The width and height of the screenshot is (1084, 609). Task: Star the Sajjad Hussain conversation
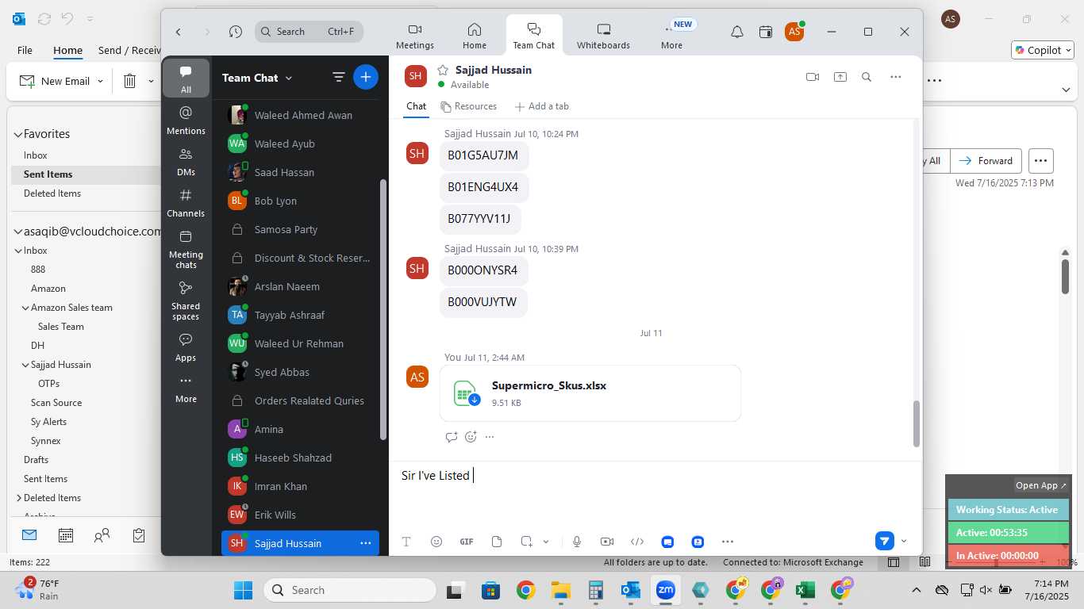pyautogui.click(x=443, y=70)
